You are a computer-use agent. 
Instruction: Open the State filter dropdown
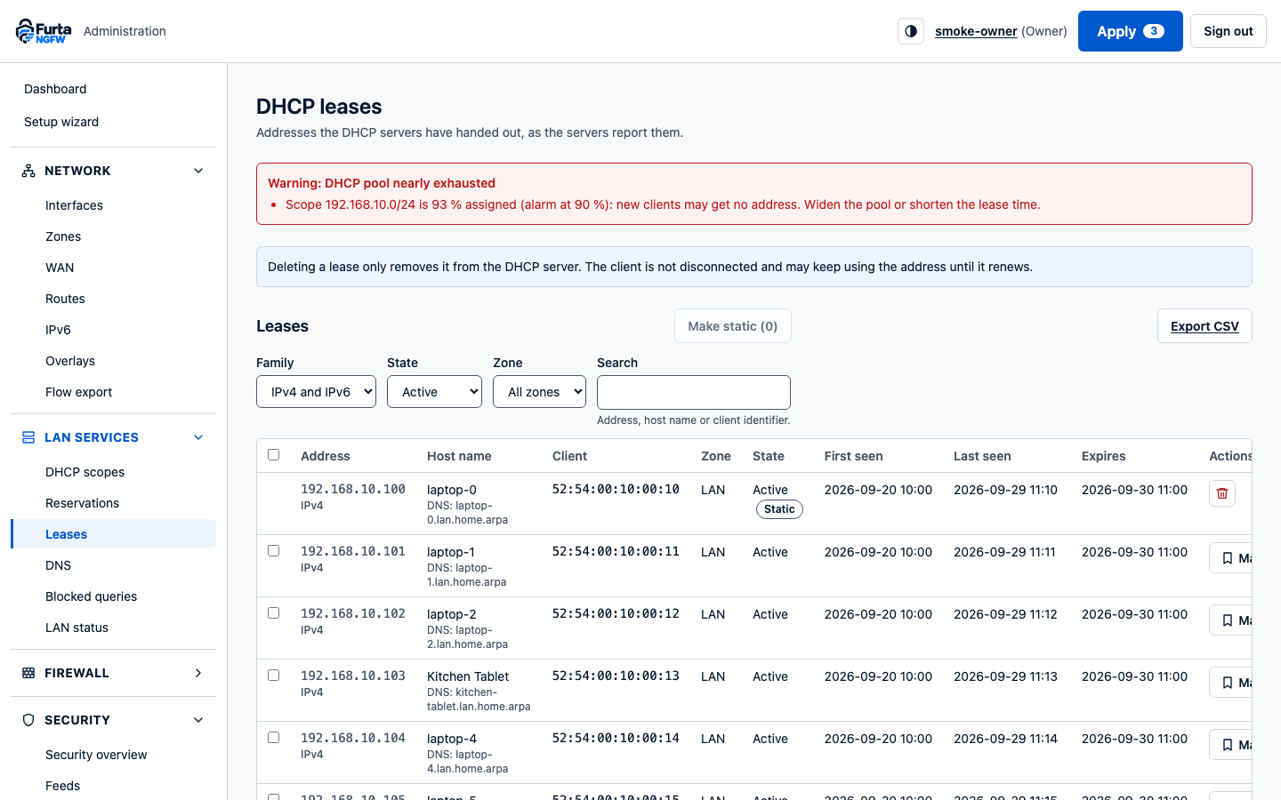coord(434,392)
